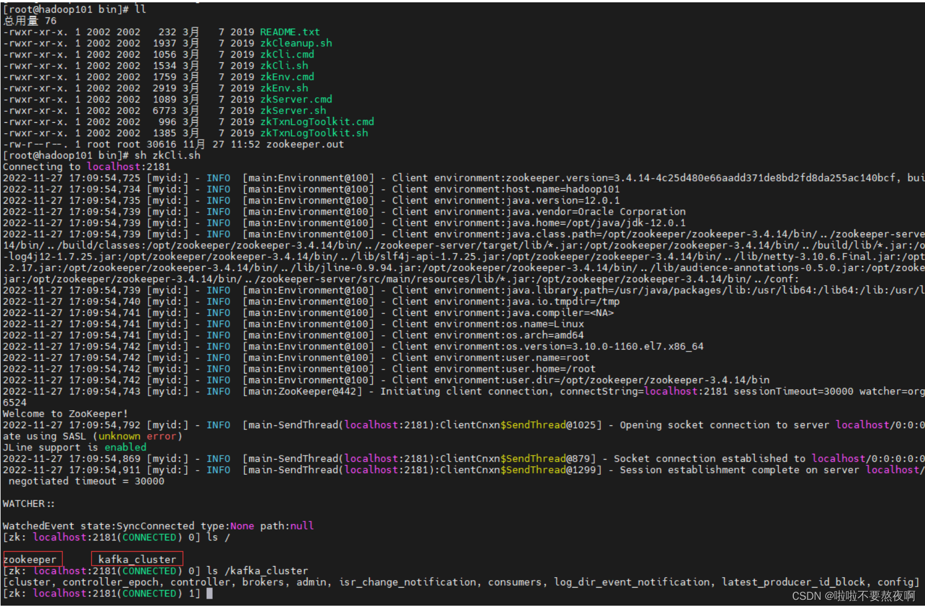The height and width of the screenshot is (608, 925).
Task: Click 'os.version=3.10.0-1160.el7.x86_64' text
Action: tap(605, 346)
